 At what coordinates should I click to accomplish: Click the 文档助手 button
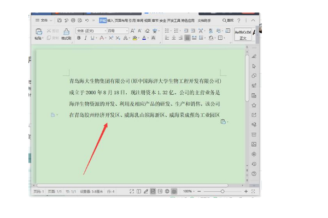tap(204, 21)
